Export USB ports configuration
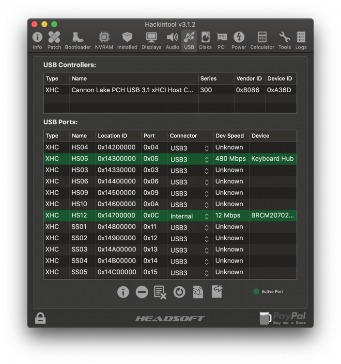This screenshot has width=341, height=364. (217, 291)
